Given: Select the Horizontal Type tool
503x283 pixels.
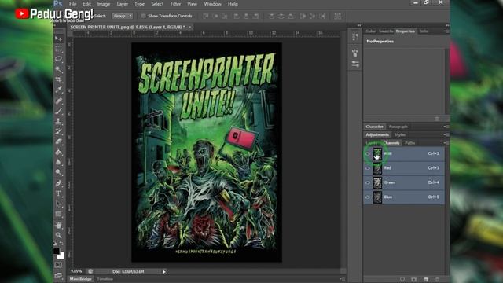Looking at the screenshot, I should coord(58,193).
